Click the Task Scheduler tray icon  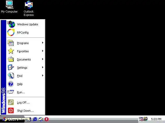click(141, 119)
